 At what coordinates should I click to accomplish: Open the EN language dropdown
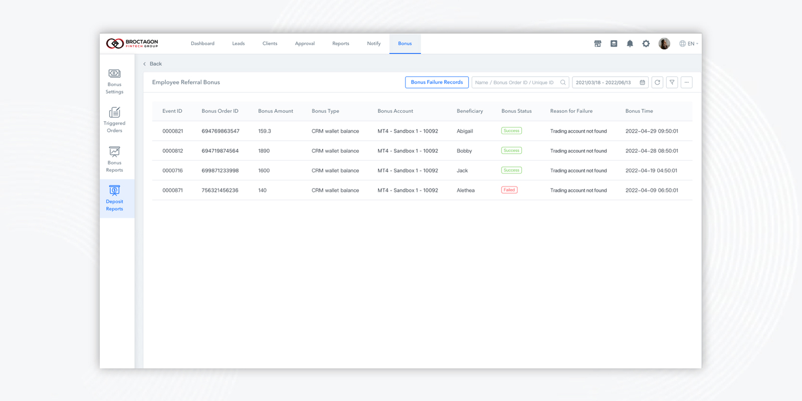point(689,44)
